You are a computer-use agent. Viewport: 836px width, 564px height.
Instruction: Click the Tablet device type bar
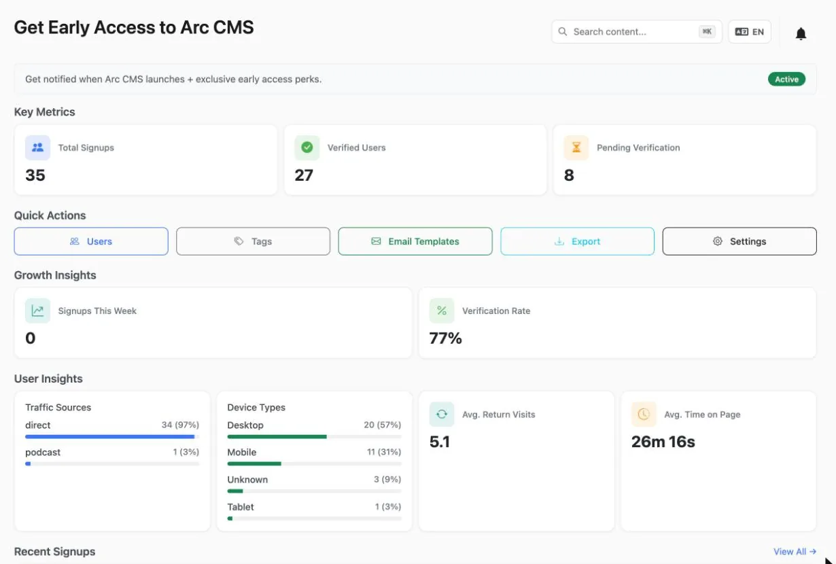click(314, 518)
